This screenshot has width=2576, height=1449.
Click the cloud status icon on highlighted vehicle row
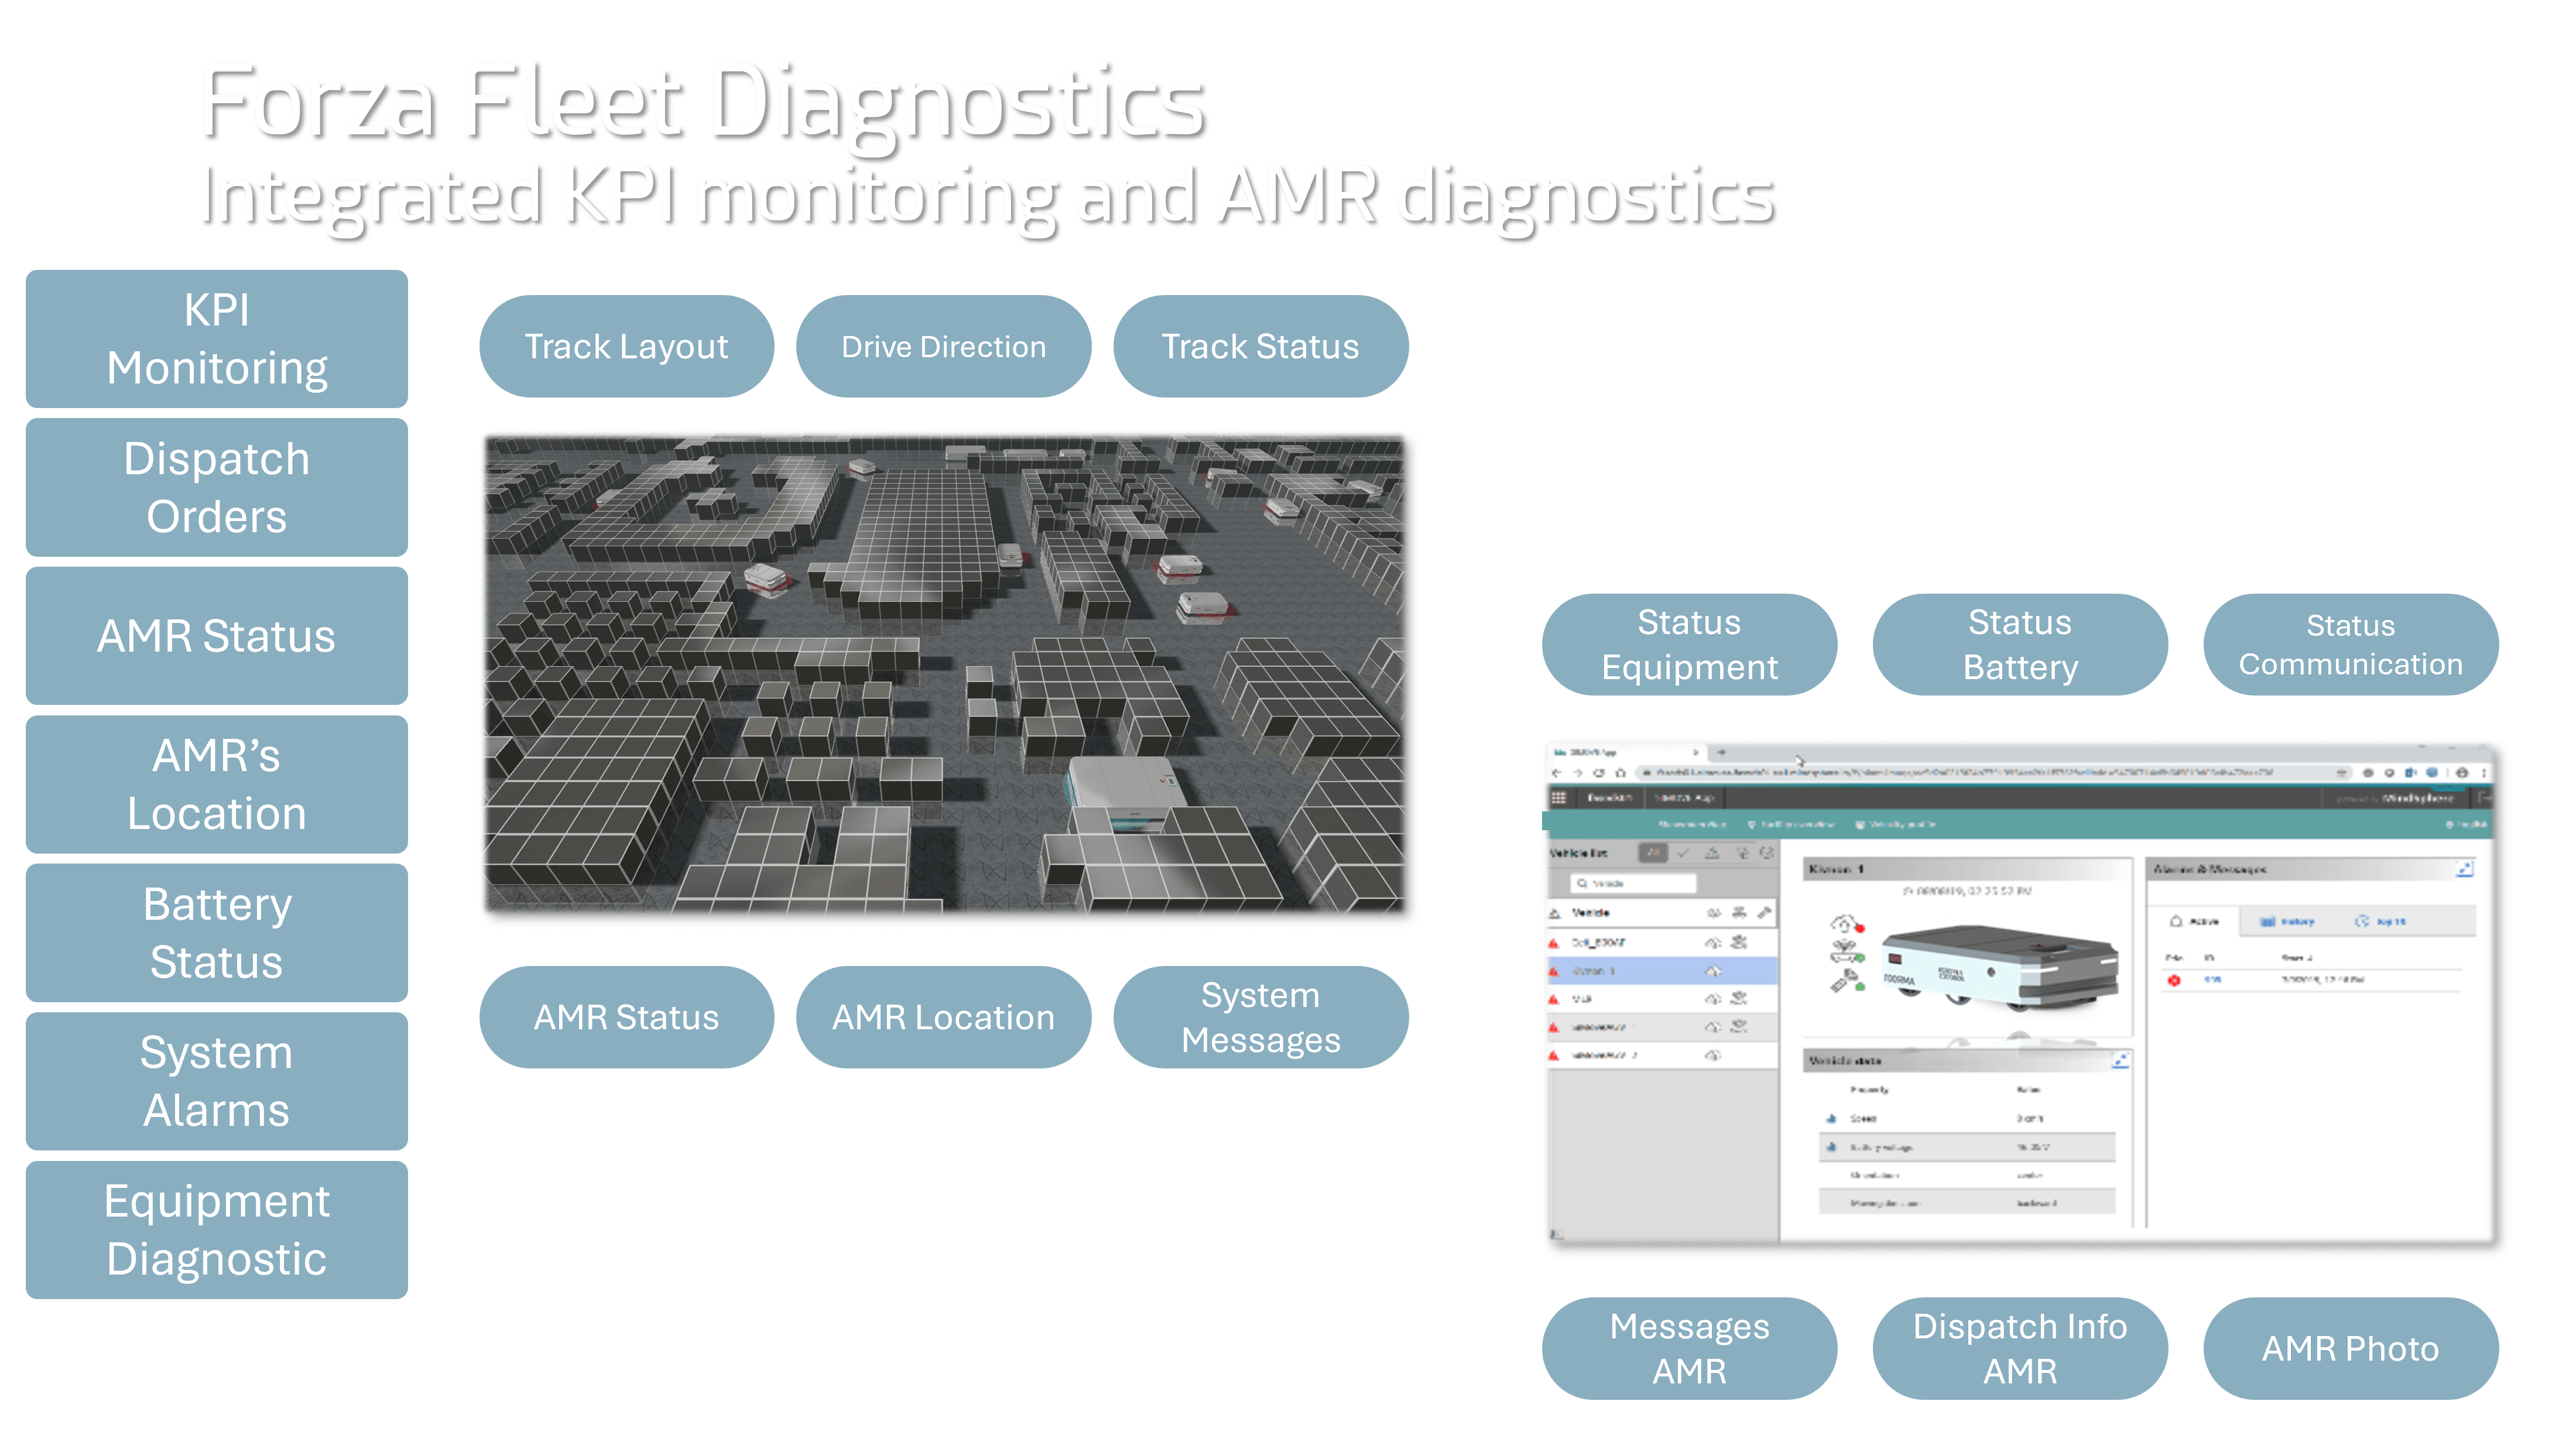pos(1713,971)
